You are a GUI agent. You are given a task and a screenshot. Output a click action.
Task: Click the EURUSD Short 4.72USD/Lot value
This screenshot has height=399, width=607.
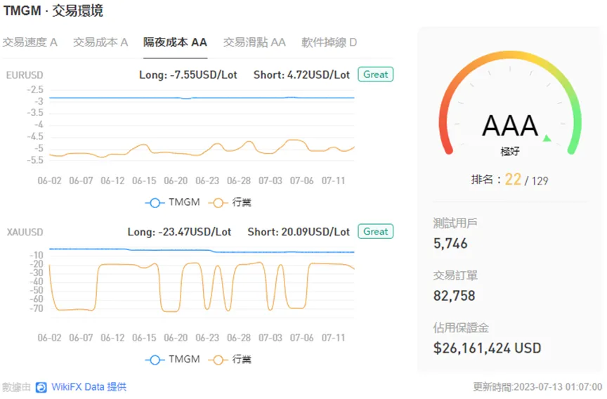pos(301,74)
